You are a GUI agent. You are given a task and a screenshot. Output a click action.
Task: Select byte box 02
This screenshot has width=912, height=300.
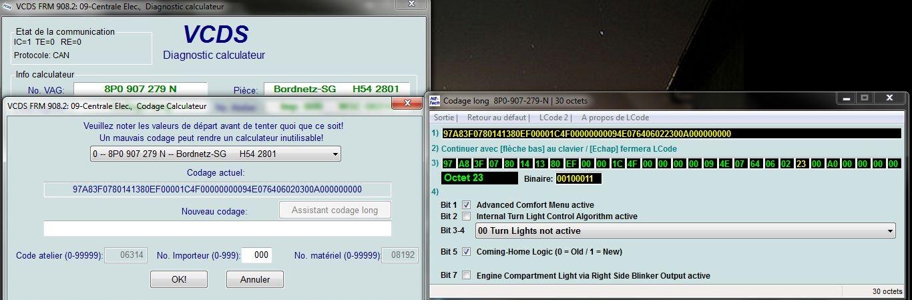tap(786, 163)
